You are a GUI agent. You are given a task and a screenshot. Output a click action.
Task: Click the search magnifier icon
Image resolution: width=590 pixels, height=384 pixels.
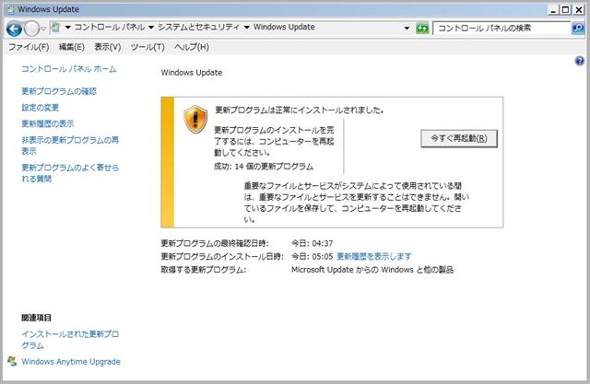pyautogui.click(x=578, y=29)
